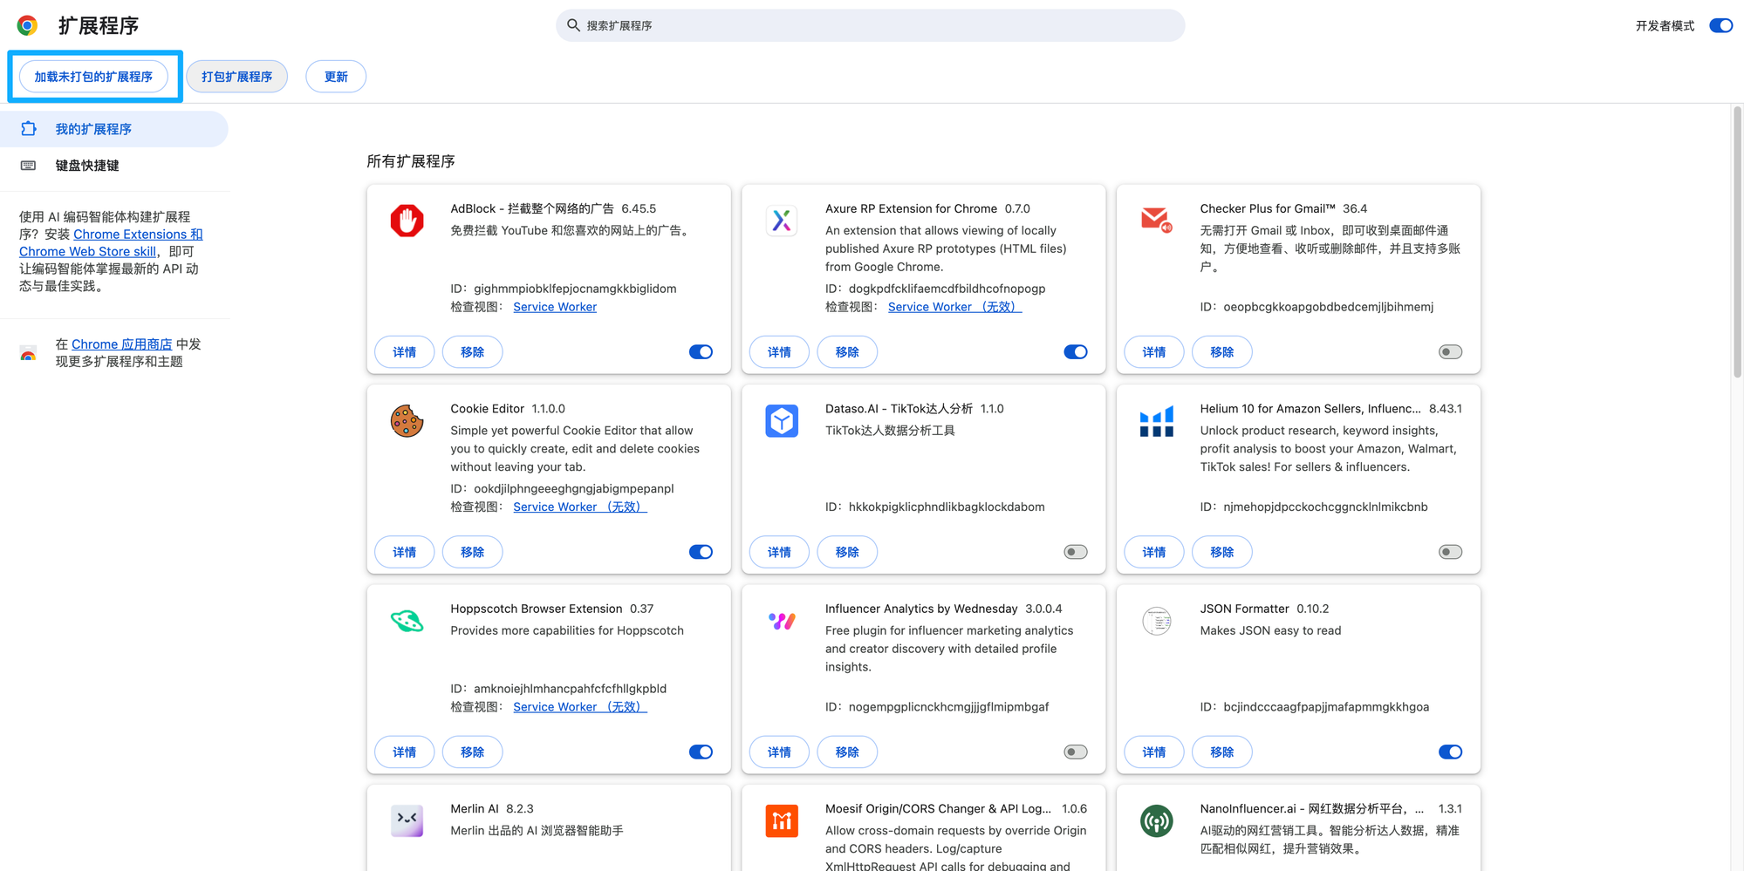Enable the Dataso.AI extension toggle
Screen dimensions: 1744x871
(1076, 552)
